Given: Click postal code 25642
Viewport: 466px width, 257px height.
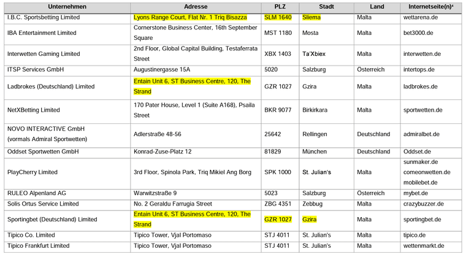Looking at the screenshot, I should (x=272, y=134).
